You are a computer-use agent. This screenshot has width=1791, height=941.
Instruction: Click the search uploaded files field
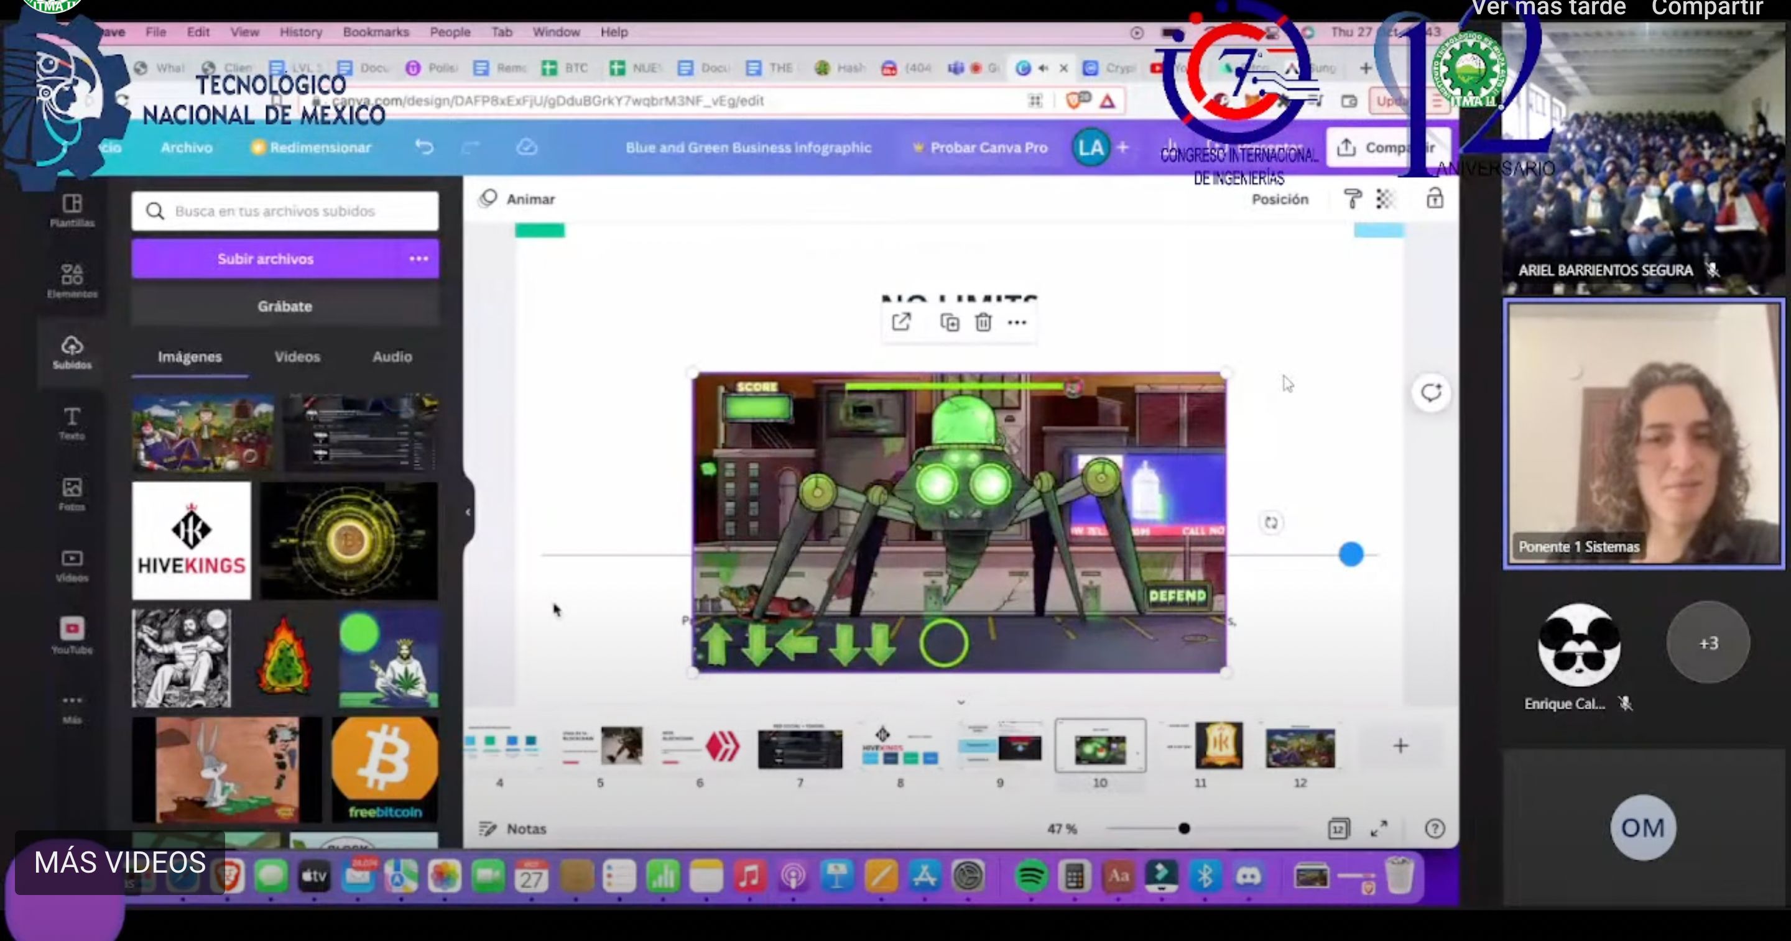[x=285, y=211]
